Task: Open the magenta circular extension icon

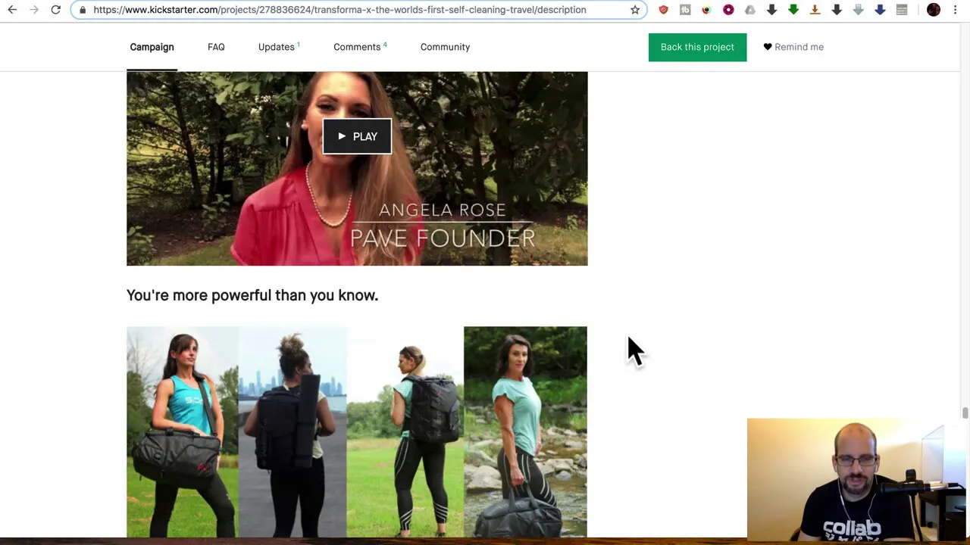Action: click(x=728, y=10)
